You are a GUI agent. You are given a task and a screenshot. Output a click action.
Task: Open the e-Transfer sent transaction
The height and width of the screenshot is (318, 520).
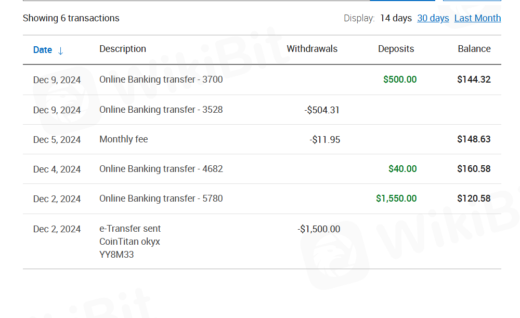pyautogui.click(x=130, y=229)
